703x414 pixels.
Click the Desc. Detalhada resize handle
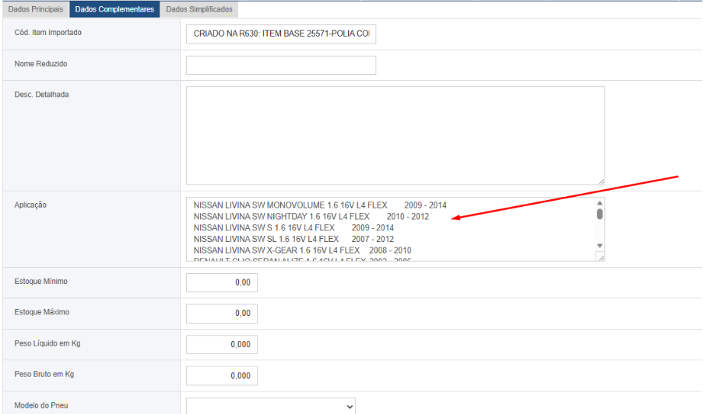601,181
